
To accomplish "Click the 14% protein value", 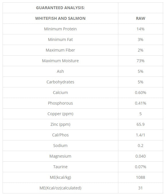I will 140,29.
